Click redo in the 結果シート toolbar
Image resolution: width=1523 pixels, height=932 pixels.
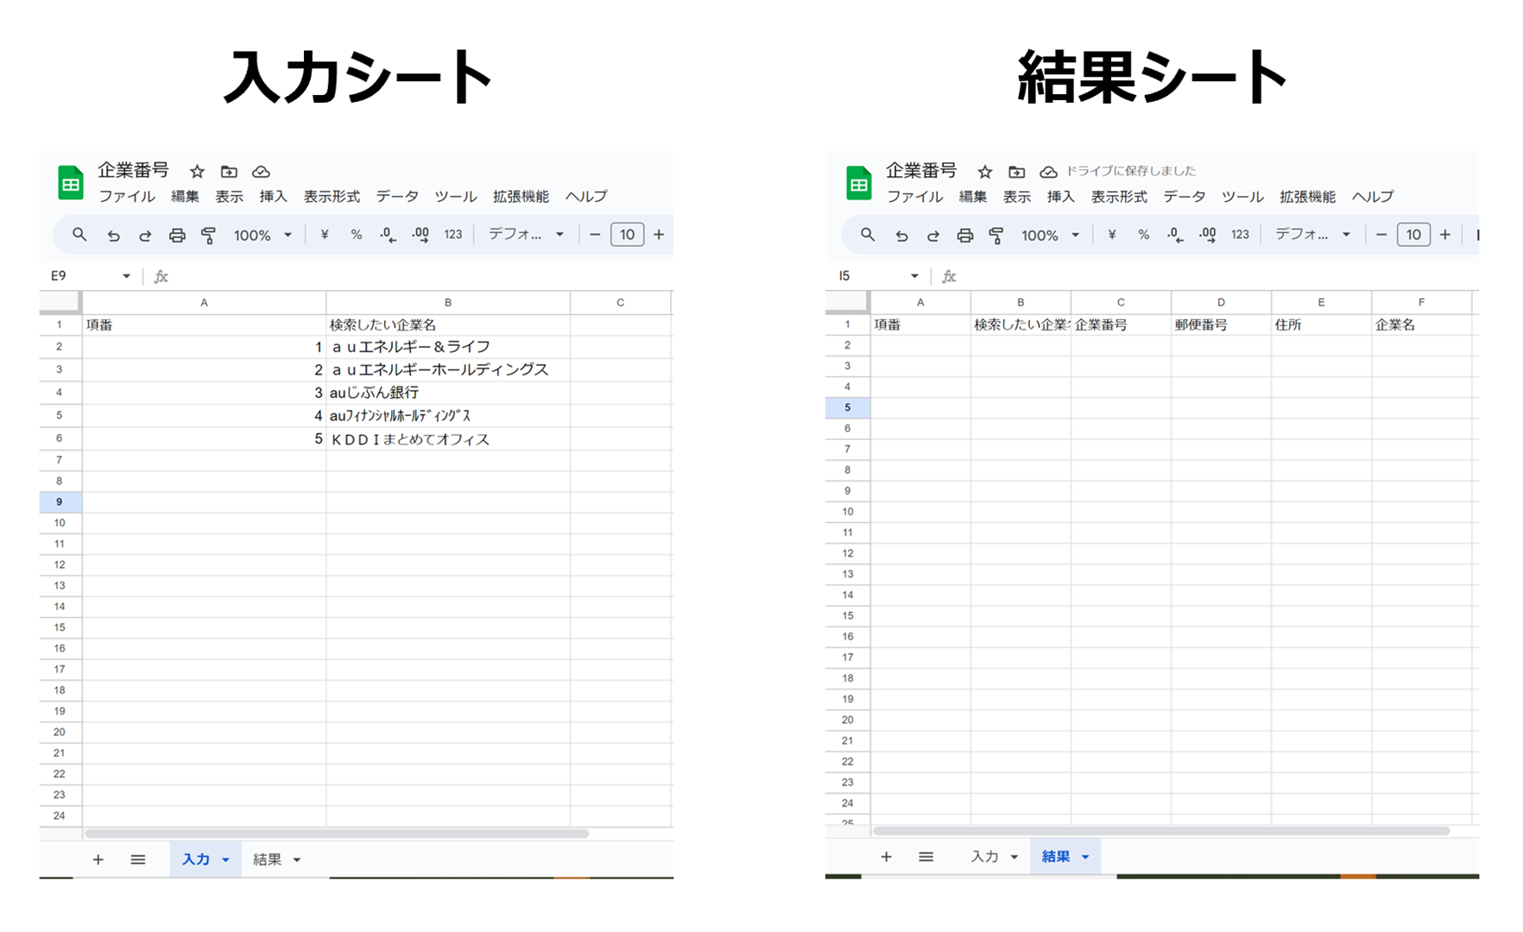(933, 235)
